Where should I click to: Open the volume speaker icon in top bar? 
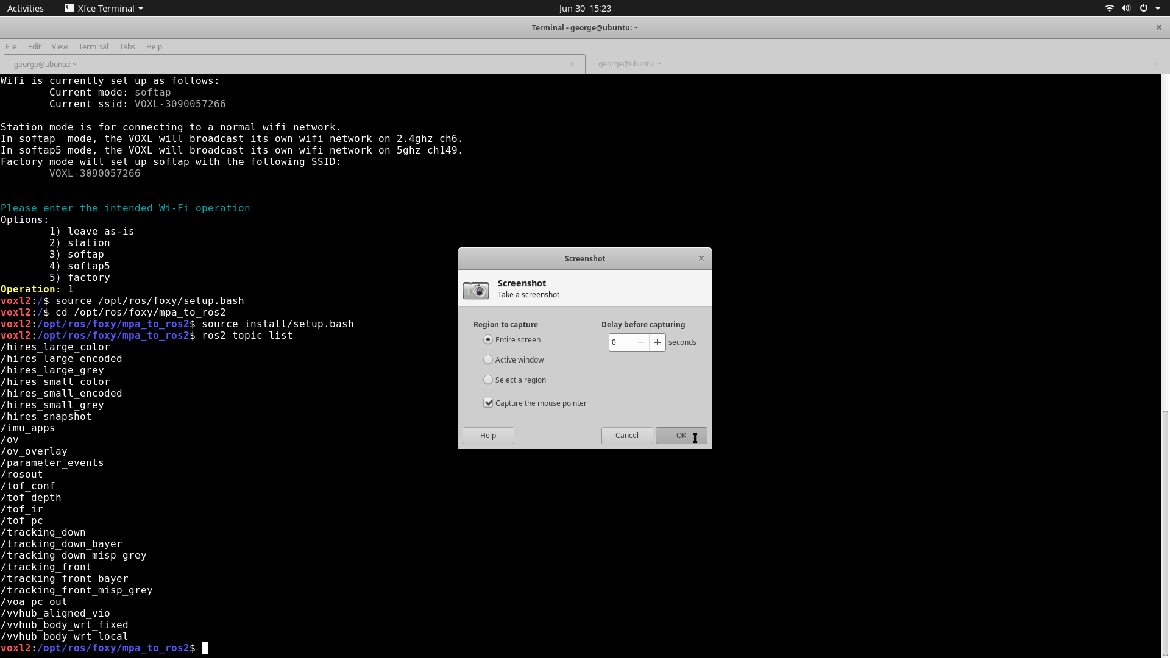pyautogui.click(x=1126, y=9)
